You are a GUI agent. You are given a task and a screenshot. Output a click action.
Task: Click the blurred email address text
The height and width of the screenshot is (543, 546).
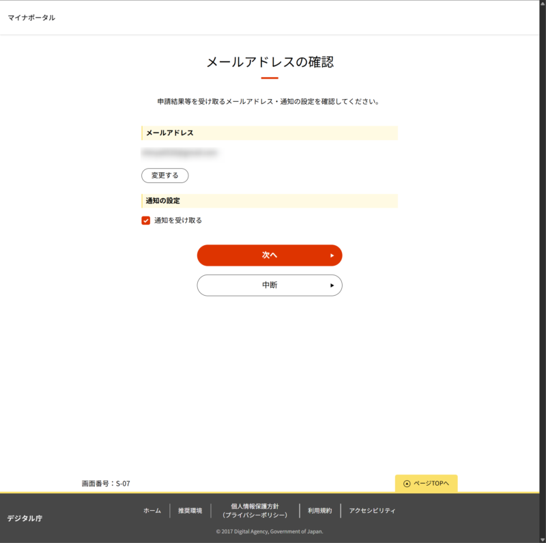[x=179, y=153]
